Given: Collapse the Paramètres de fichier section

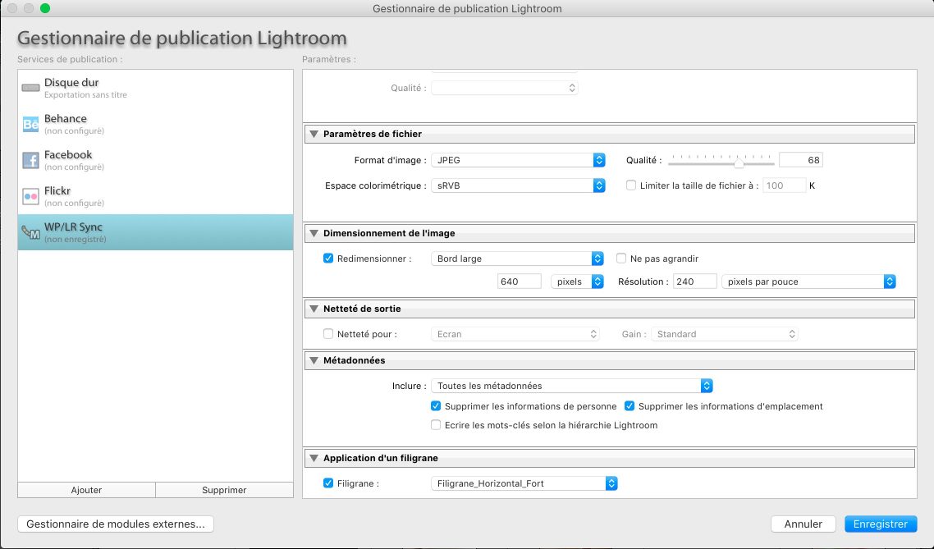Looking at the screenshot, I should (314, 134).
